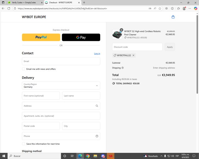Open the tab actions menu icon

tap(3, 2)
